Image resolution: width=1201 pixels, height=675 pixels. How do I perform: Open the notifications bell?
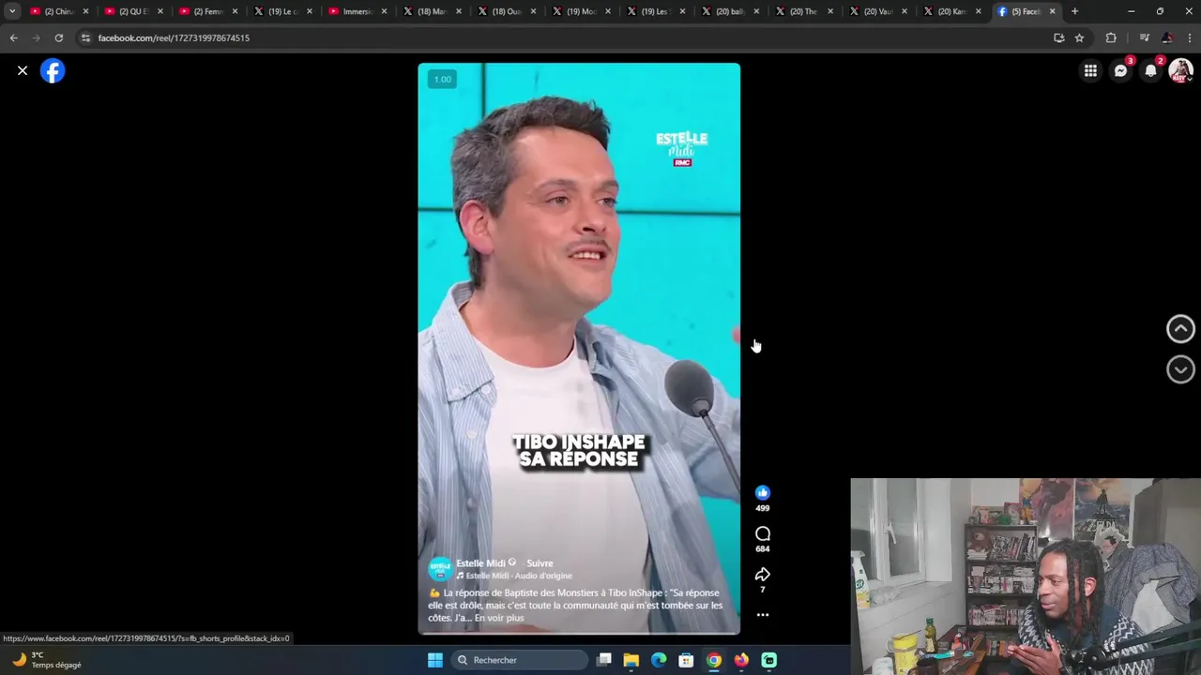1150,70
